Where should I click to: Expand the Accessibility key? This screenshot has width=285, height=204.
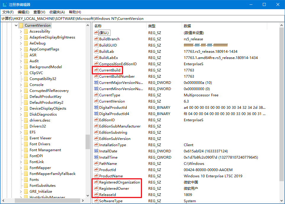coord(21,31)
